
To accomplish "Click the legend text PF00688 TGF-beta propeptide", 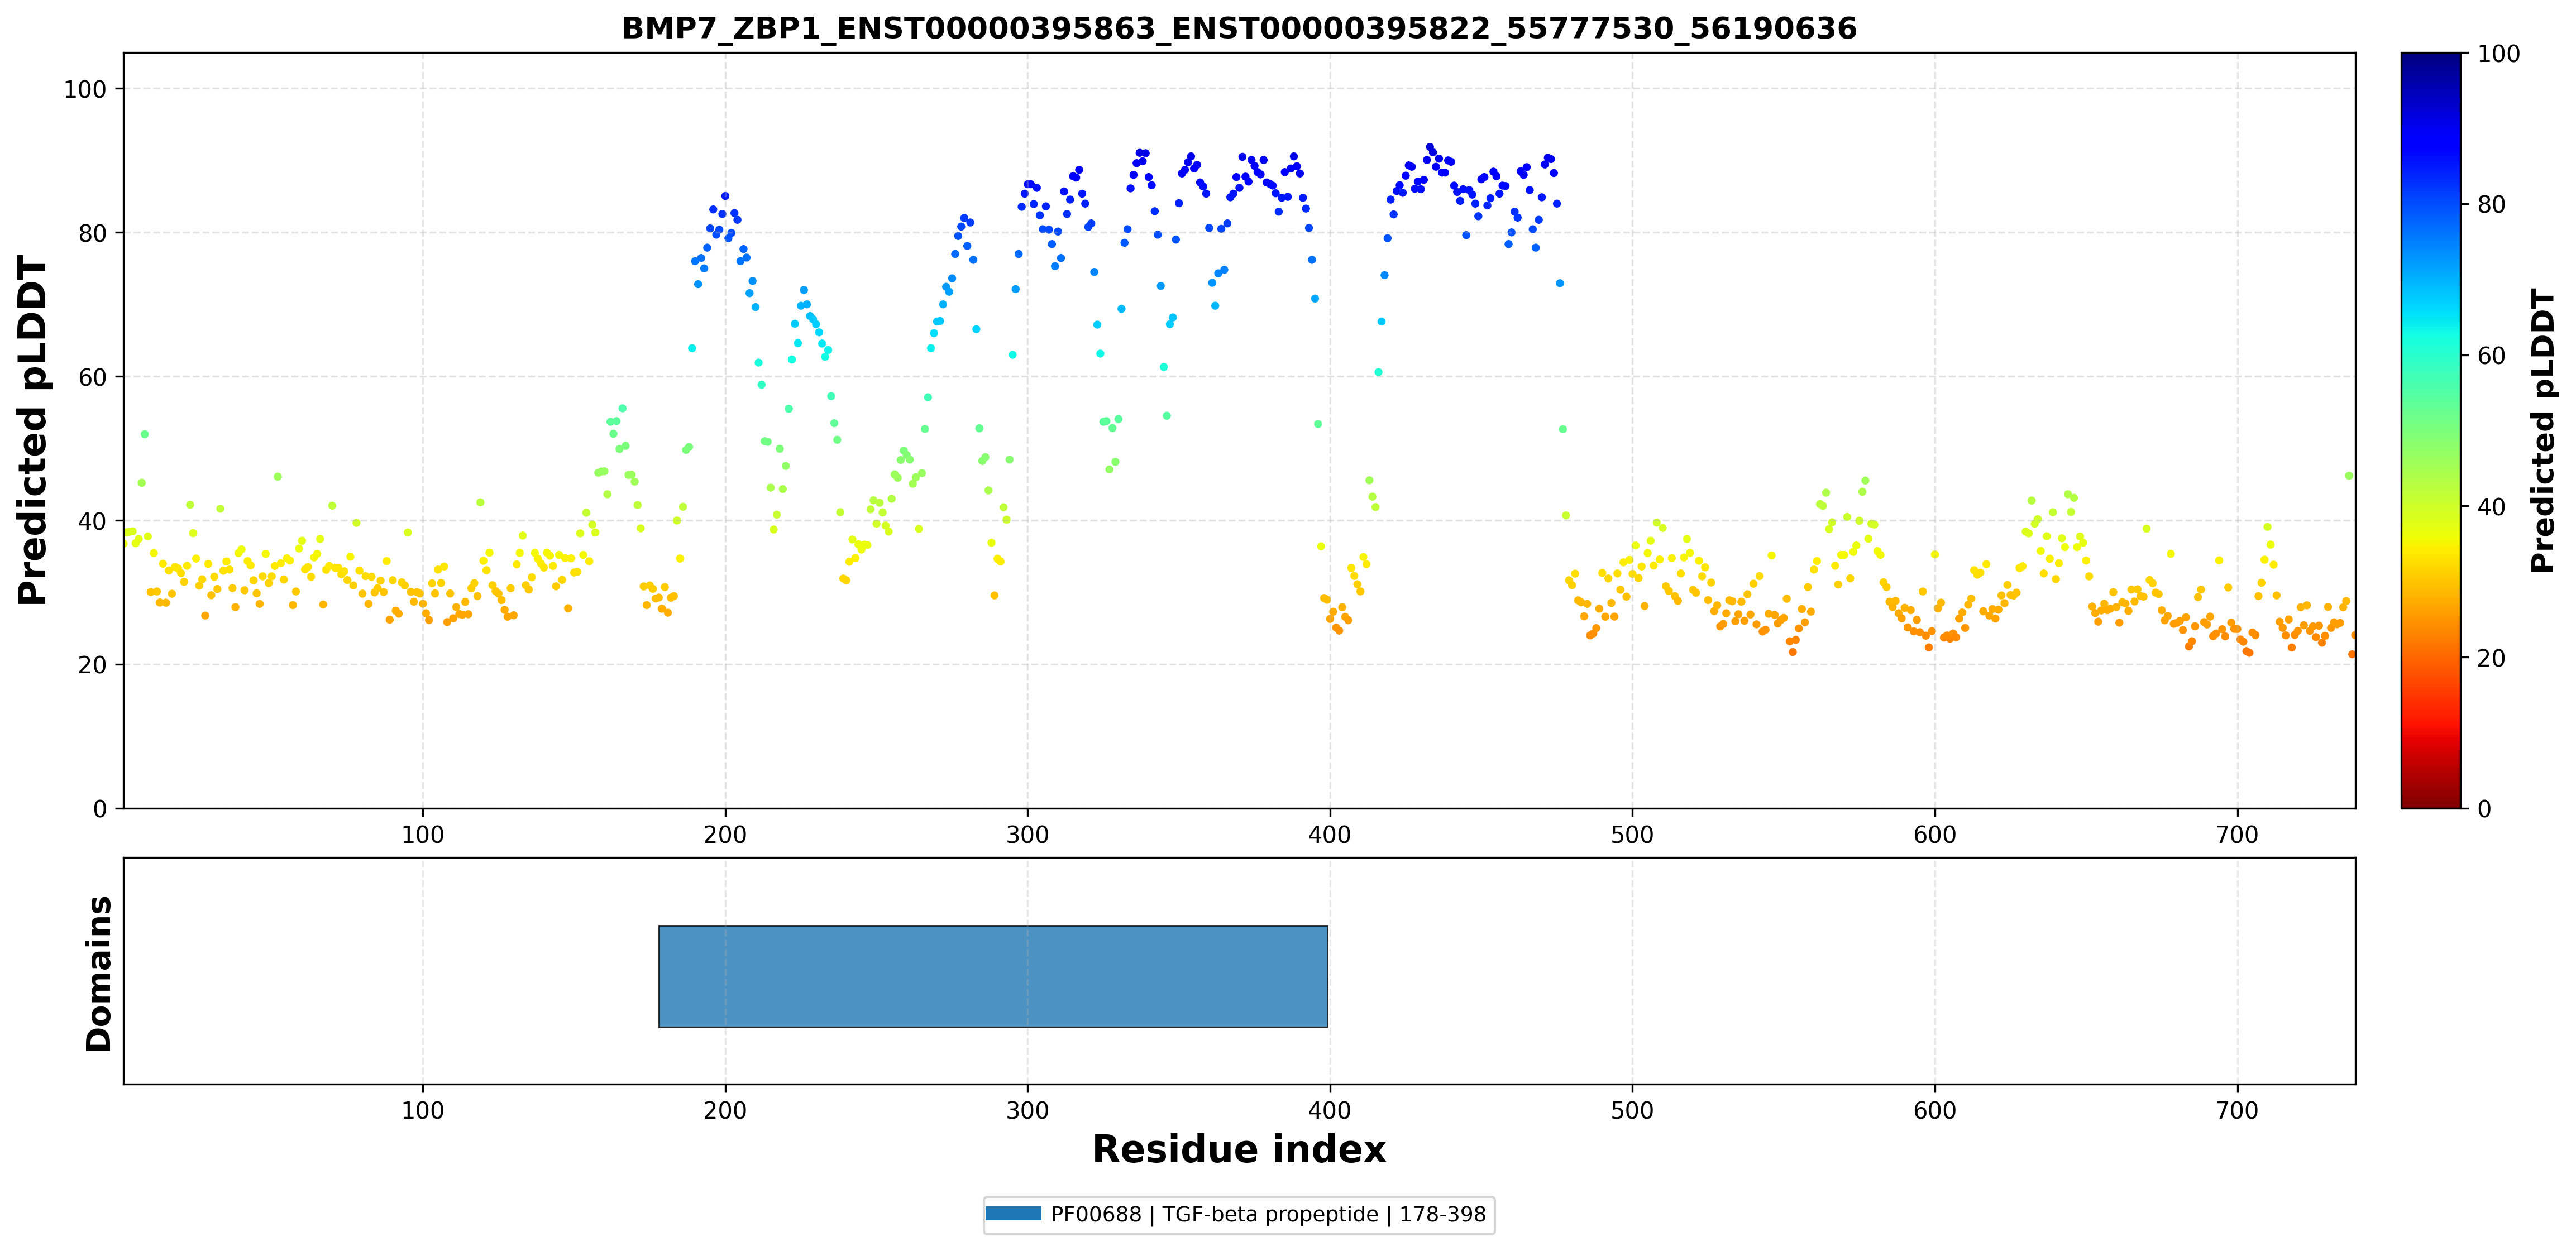I will click(x=1268, y=1214).
